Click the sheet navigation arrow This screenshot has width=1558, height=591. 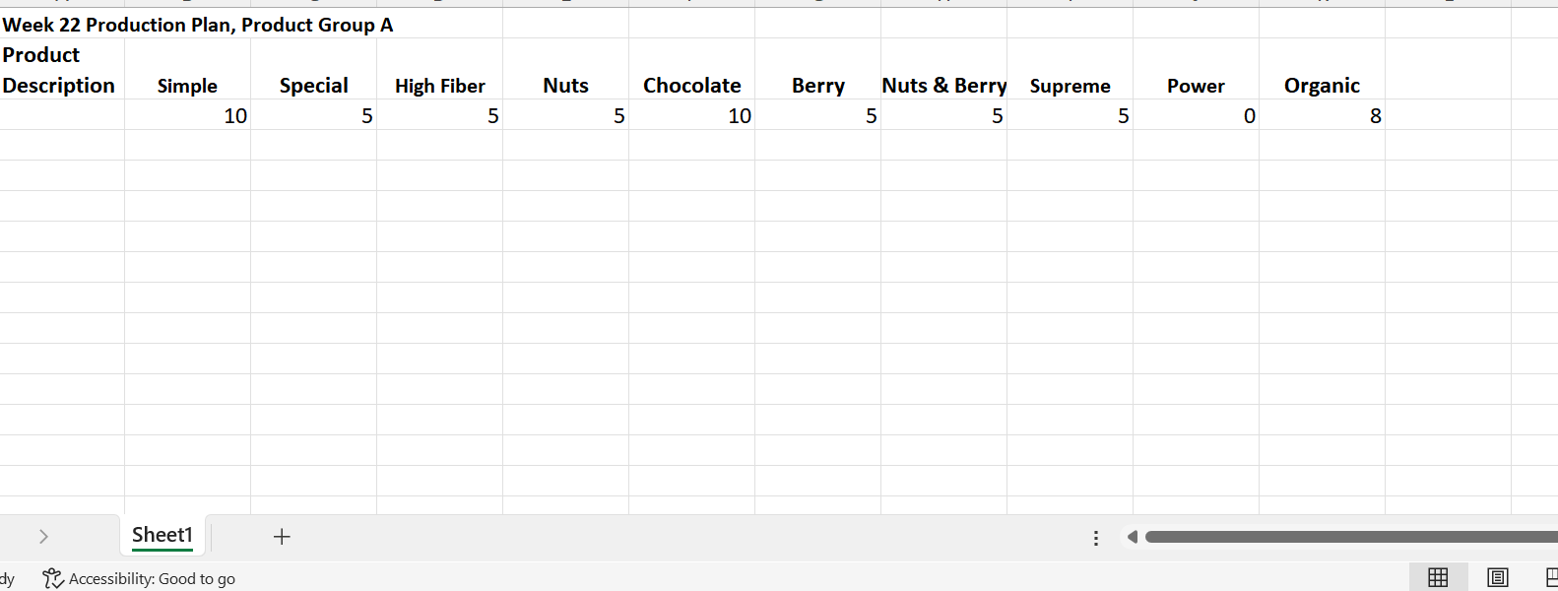pos(43,536)
